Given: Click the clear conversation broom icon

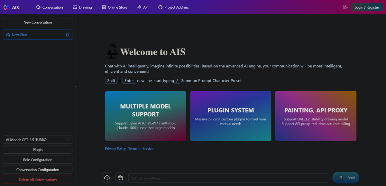Looking at the screenshot, I should point(120,178).
